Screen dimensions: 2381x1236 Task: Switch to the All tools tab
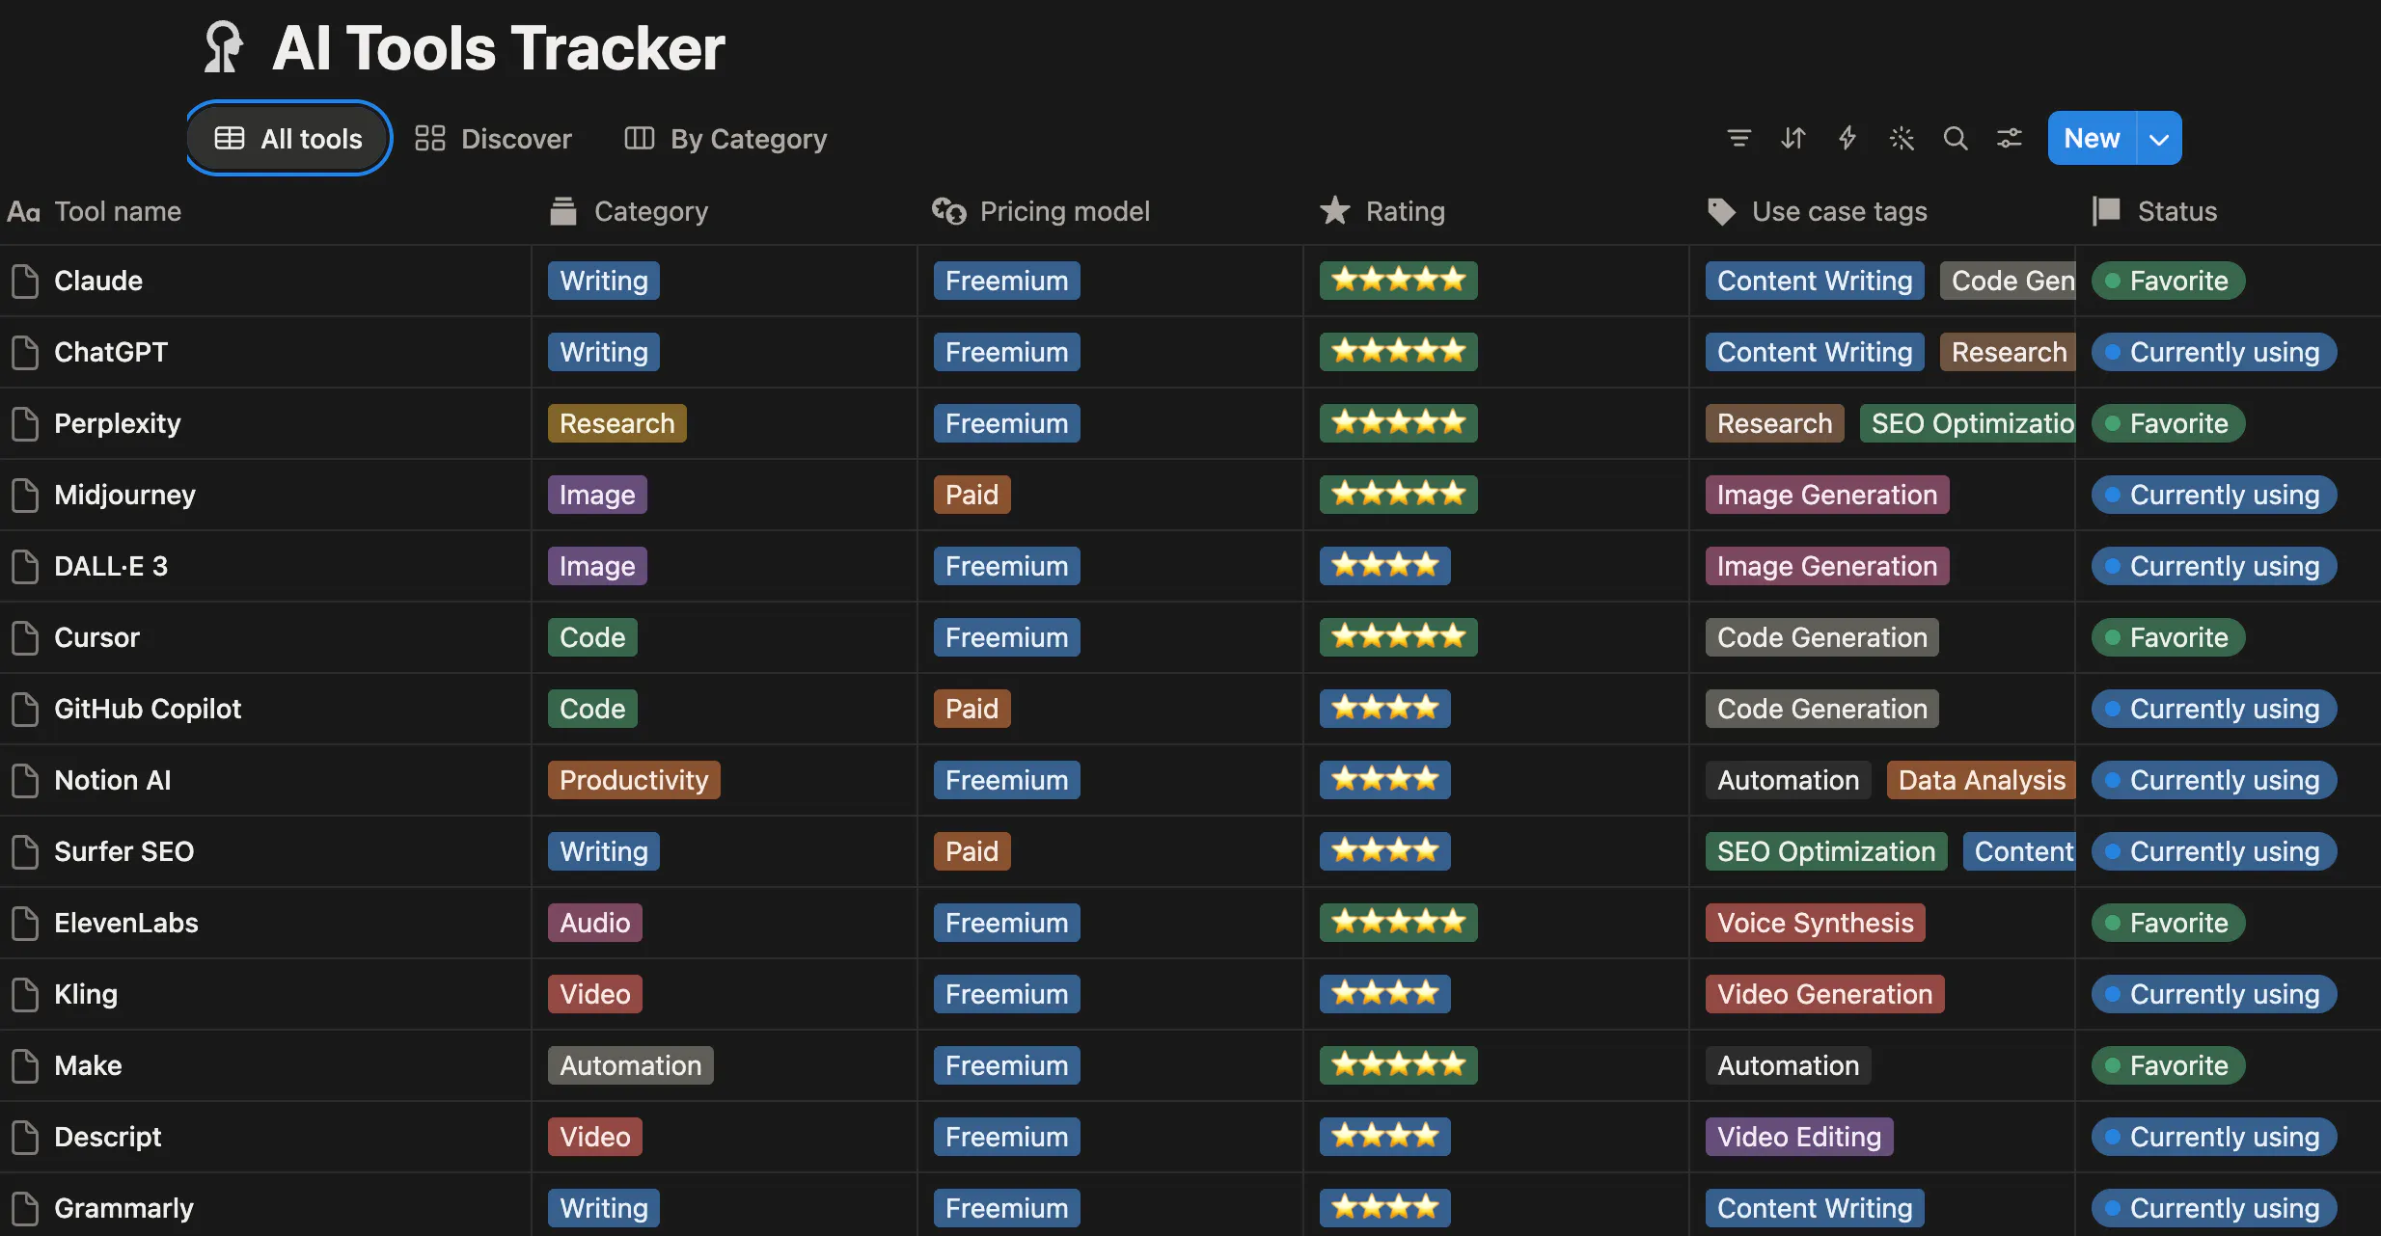click(x=288, y=139)
